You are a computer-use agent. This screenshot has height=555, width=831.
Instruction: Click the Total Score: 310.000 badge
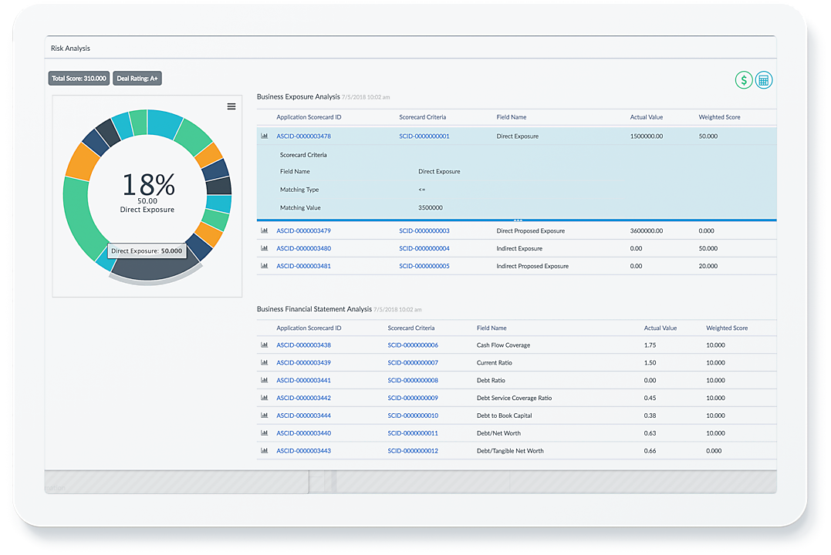click(79, 79)
